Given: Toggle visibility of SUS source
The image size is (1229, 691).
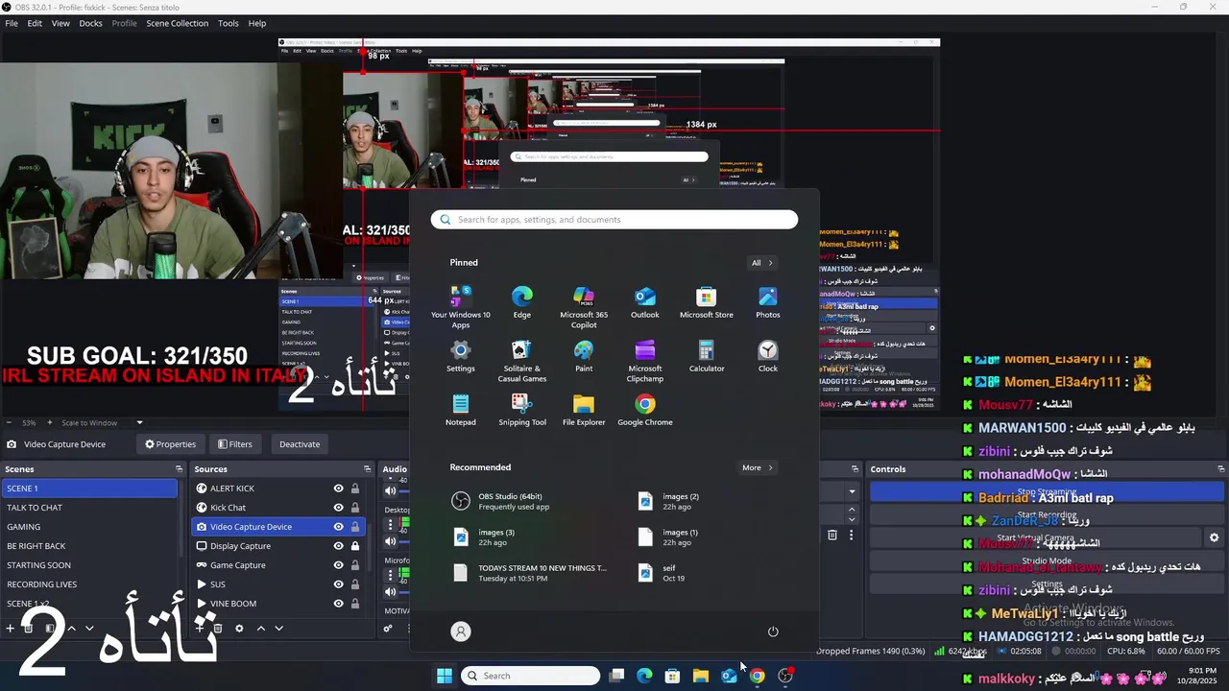Looking at the screenshot, I should click(x=338, y=584).
